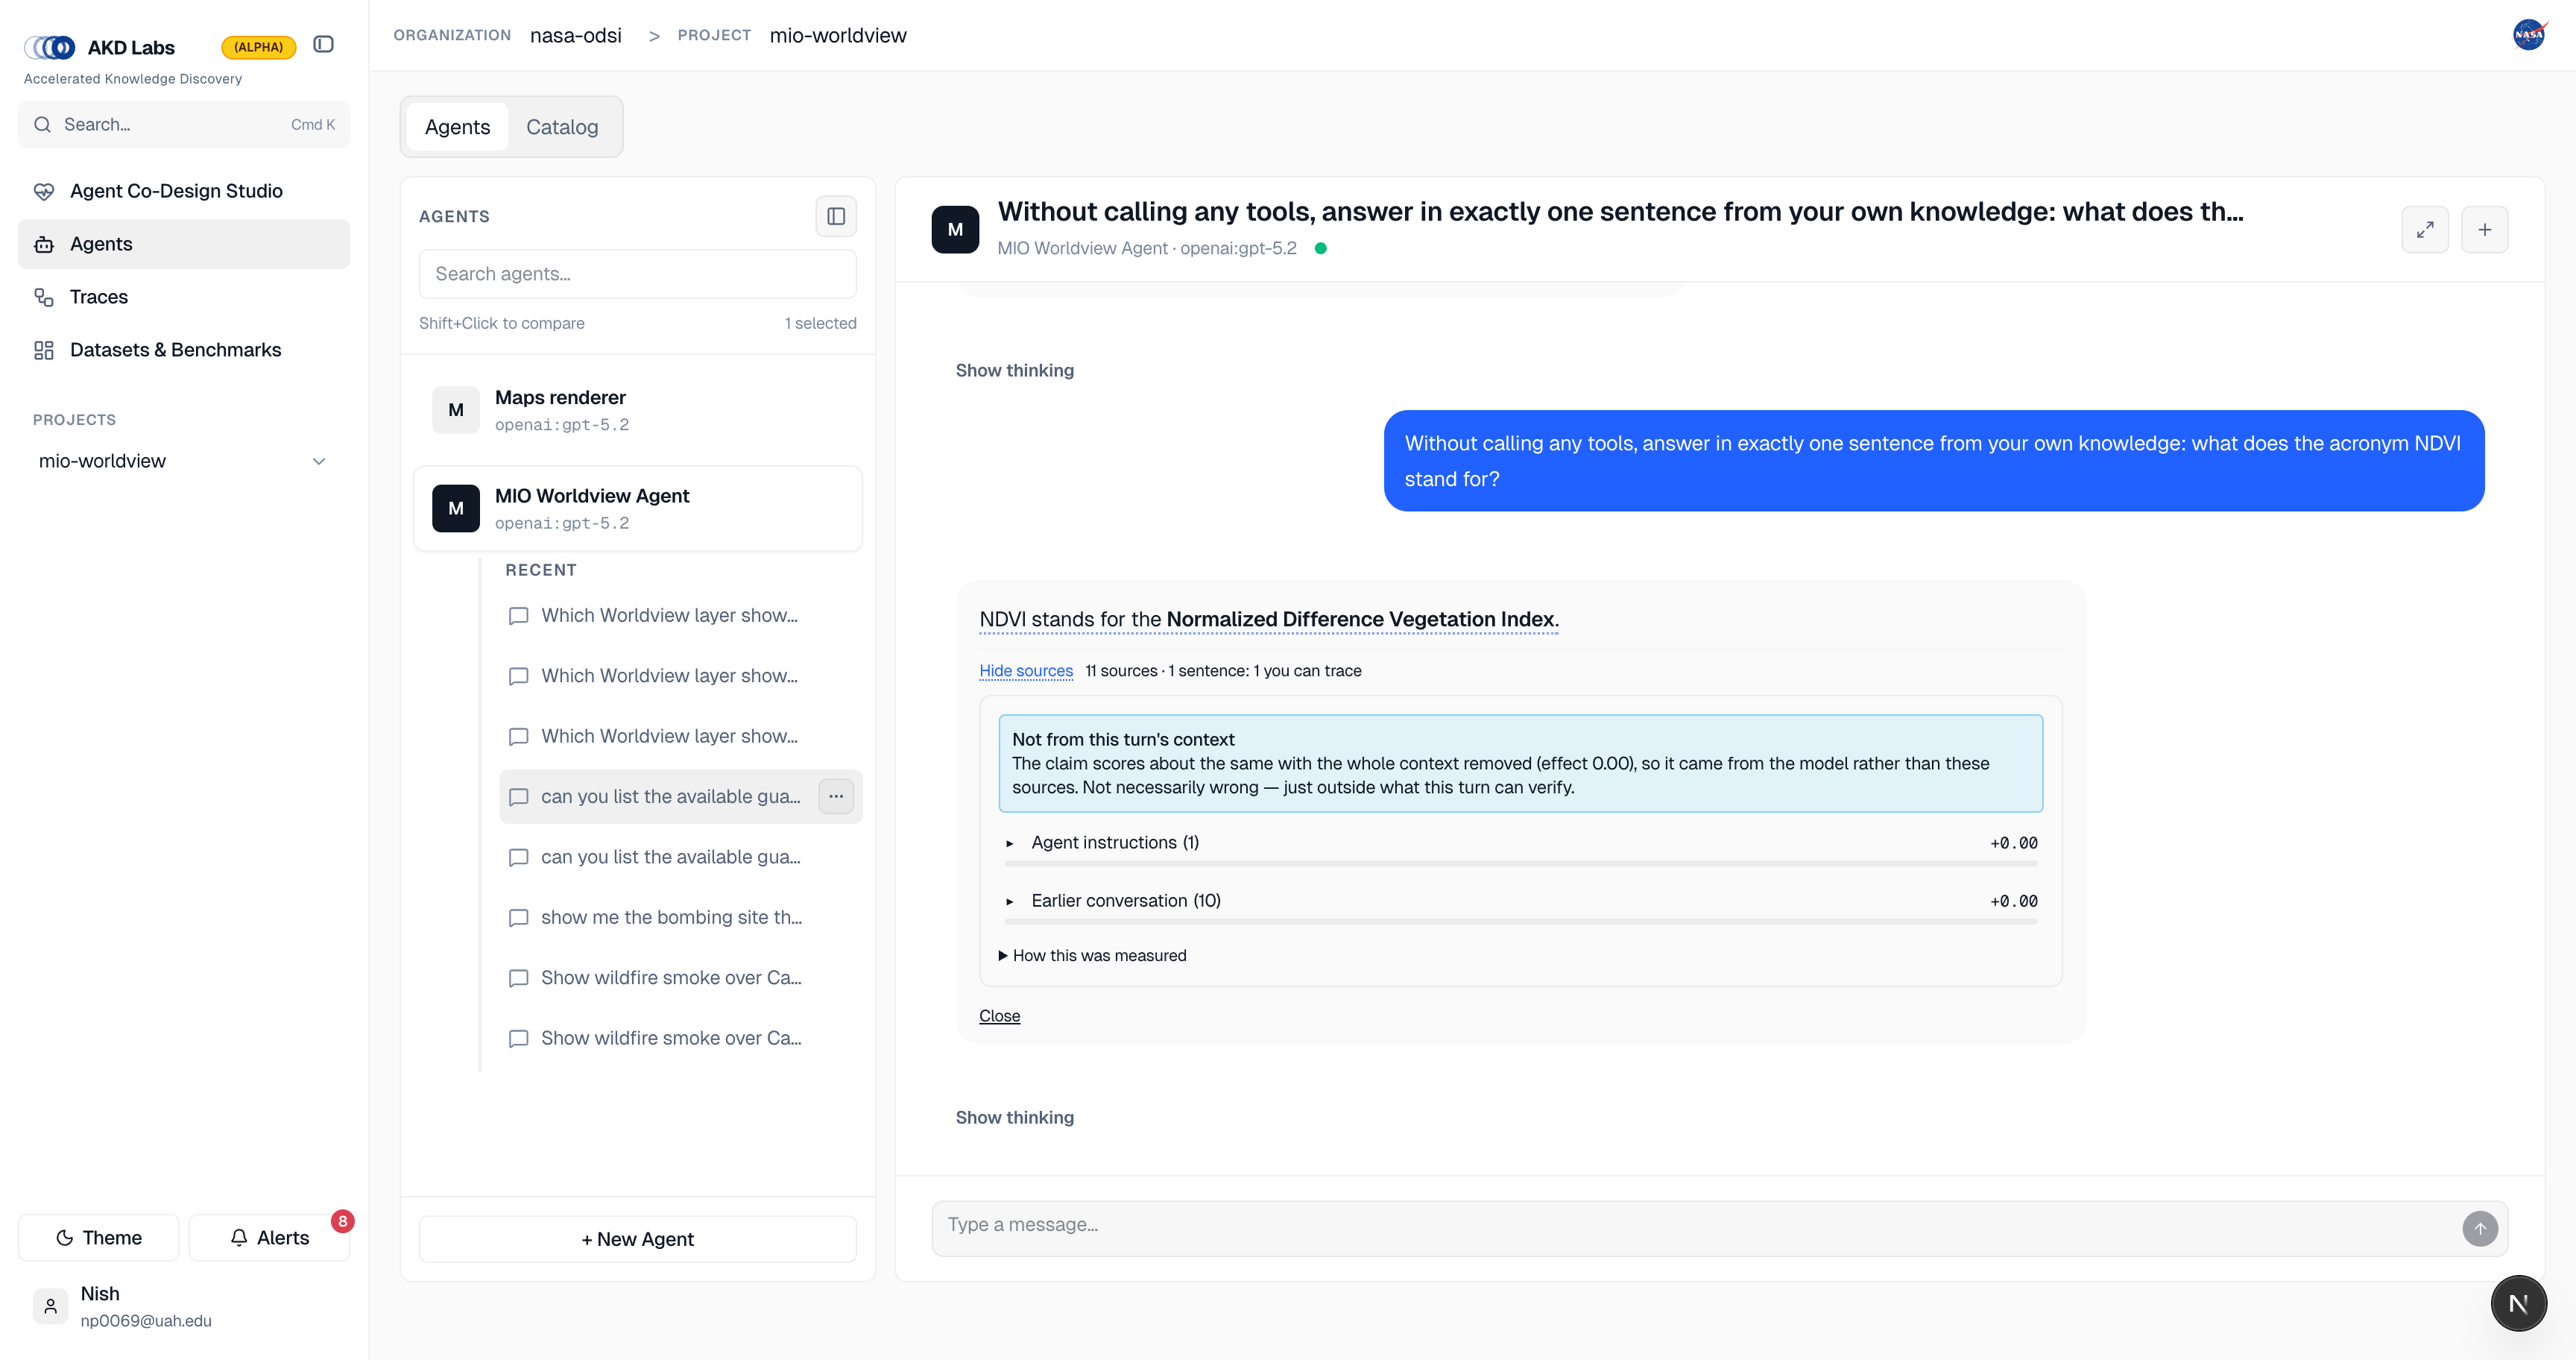Viewport: 2576px width, 1360px height.
Task: Switch to the Catalog tab
Action: (x=562, y=127)
